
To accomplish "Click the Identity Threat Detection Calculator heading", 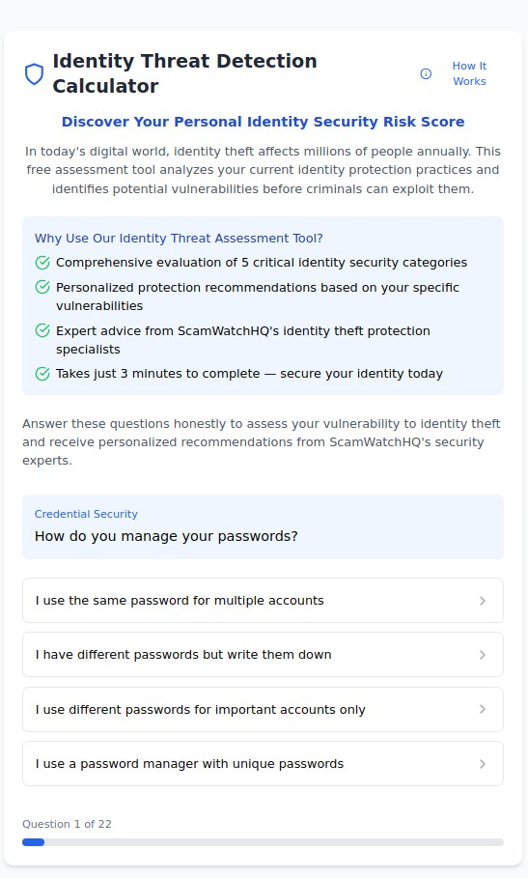I will tap(184, 73).
